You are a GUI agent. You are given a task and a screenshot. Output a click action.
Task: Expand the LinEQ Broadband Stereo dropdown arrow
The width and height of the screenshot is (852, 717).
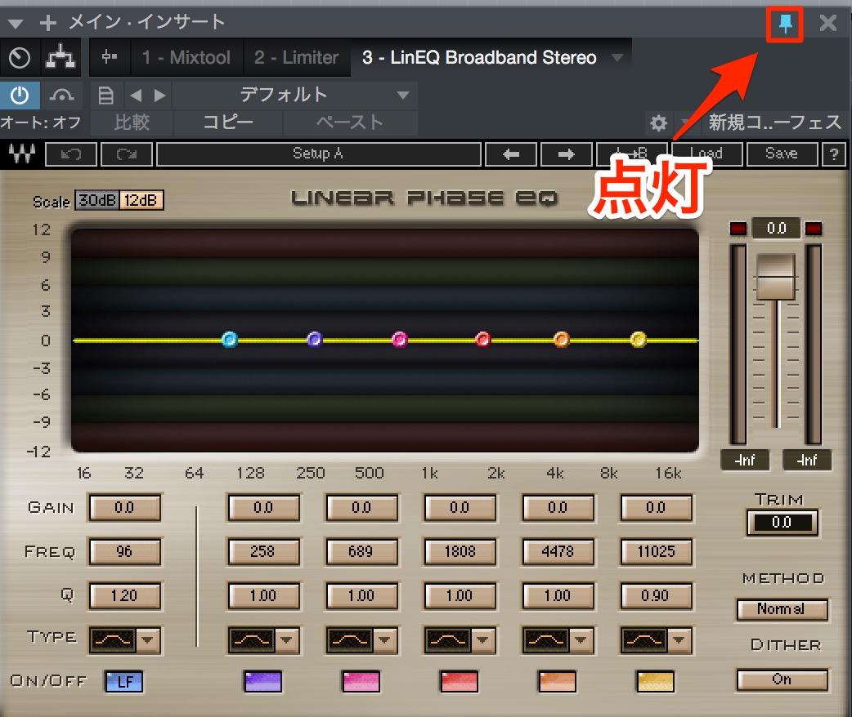tap(617, 57)
